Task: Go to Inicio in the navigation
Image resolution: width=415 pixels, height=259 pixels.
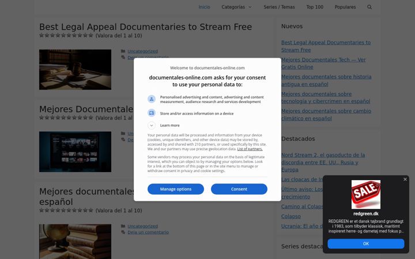Action: 204,7
